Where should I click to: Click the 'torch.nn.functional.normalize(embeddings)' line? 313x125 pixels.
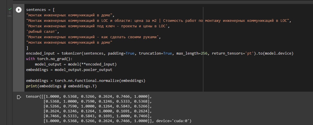86,81
